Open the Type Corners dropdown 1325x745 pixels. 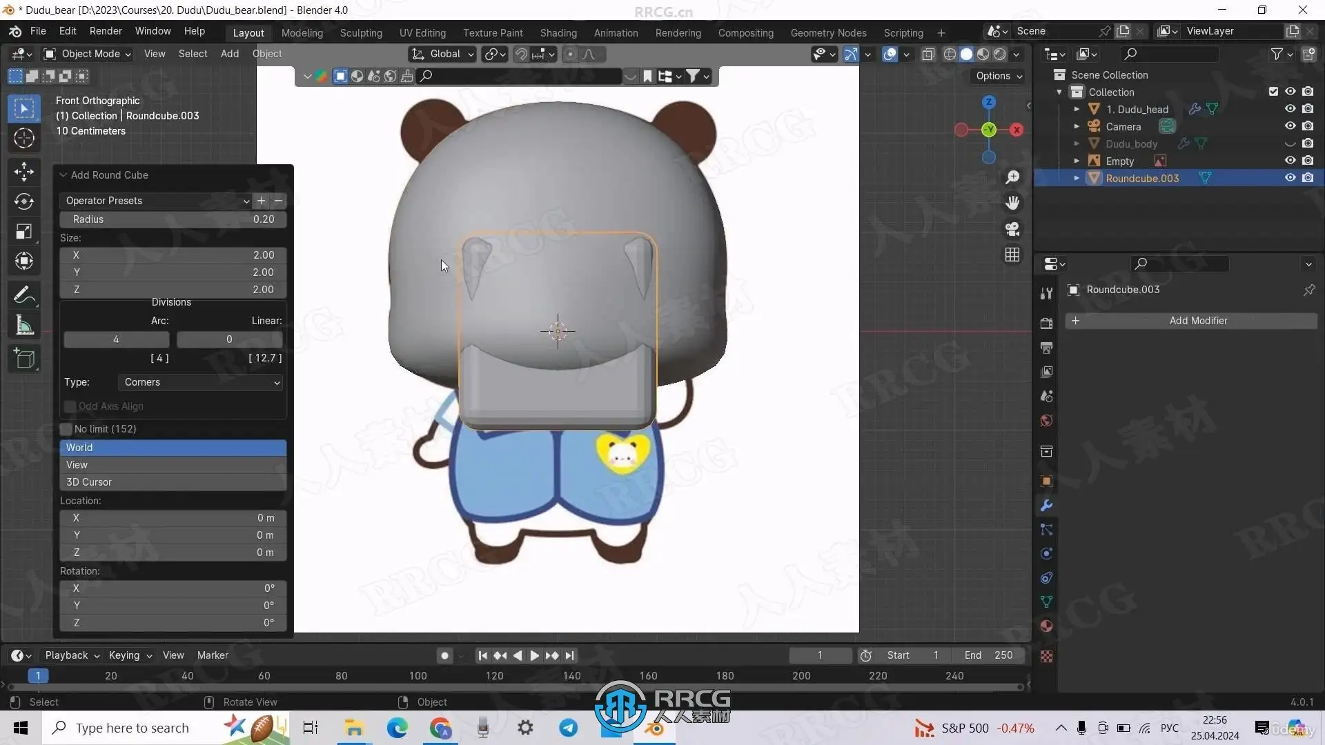pos(202,382)
